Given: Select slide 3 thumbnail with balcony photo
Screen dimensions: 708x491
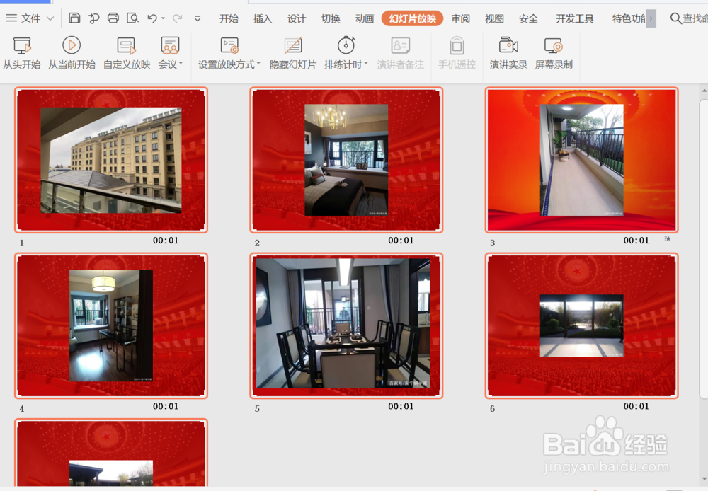Looking at the screenshot, I should [581, 160].
